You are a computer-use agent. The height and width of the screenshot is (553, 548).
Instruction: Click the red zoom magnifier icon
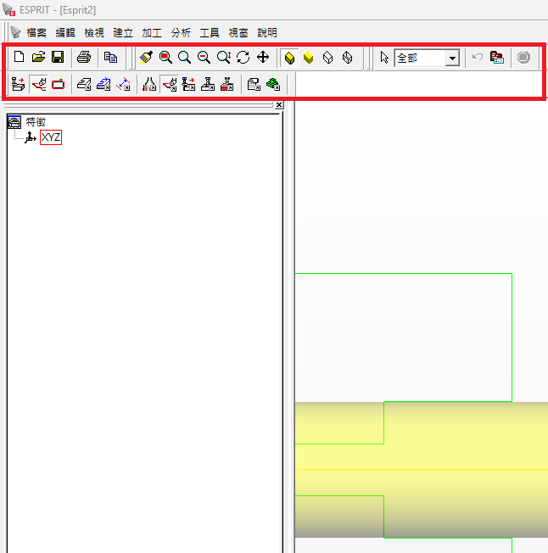coord(165,58)
